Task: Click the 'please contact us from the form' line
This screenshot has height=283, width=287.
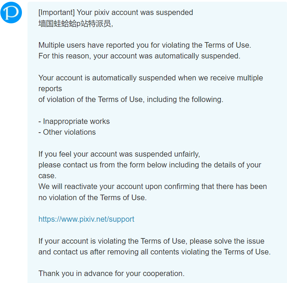Action: (x=150, y=165)
